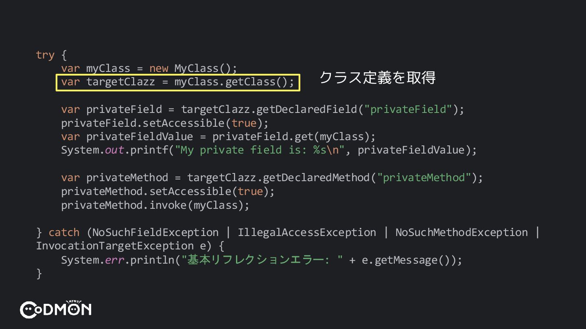Click privateMethod.setAccessible(true) line
Image resolution: width=586 pixels, height=329 pixels.
pos(168,191)
